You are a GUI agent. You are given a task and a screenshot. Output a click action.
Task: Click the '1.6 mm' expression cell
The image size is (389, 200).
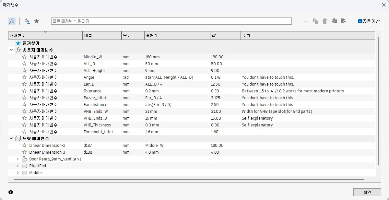[152, 132]
